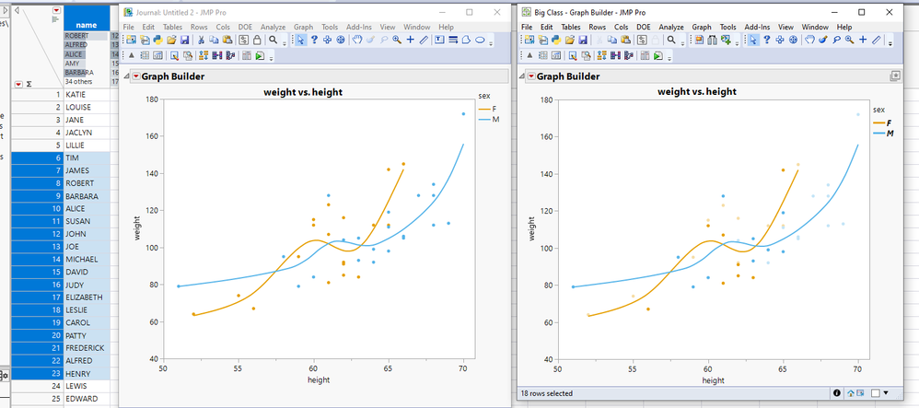Click the run script green arrow in Journal toolbar

260,55
